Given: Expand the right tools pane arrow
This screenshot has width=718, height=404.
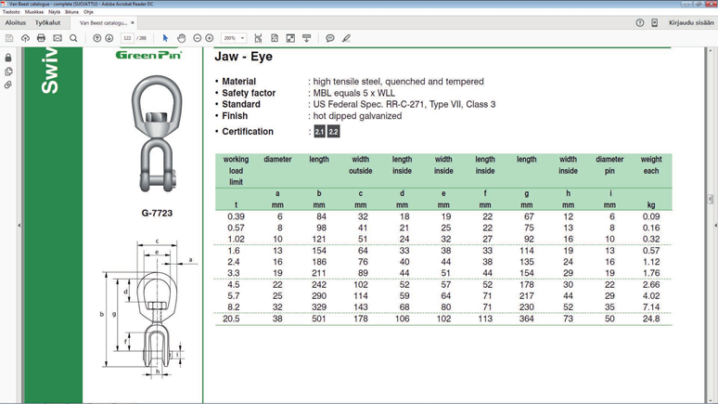Looking at the screenshot, I should pyautogui.click(x=715, y=225).
